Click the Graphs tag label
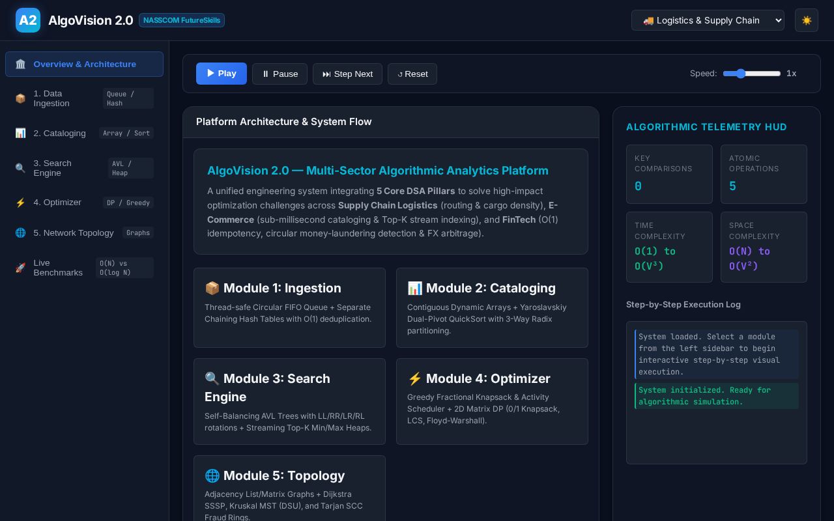Screen dimensions: 834x521 tap(138, 232)
